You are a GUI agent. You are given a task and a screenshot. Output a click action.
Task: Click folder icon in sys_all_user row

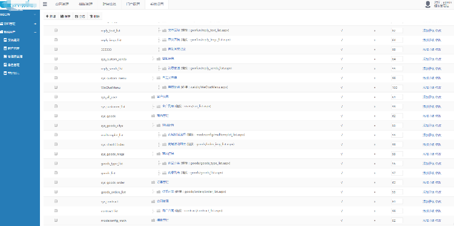pos(153,97)
